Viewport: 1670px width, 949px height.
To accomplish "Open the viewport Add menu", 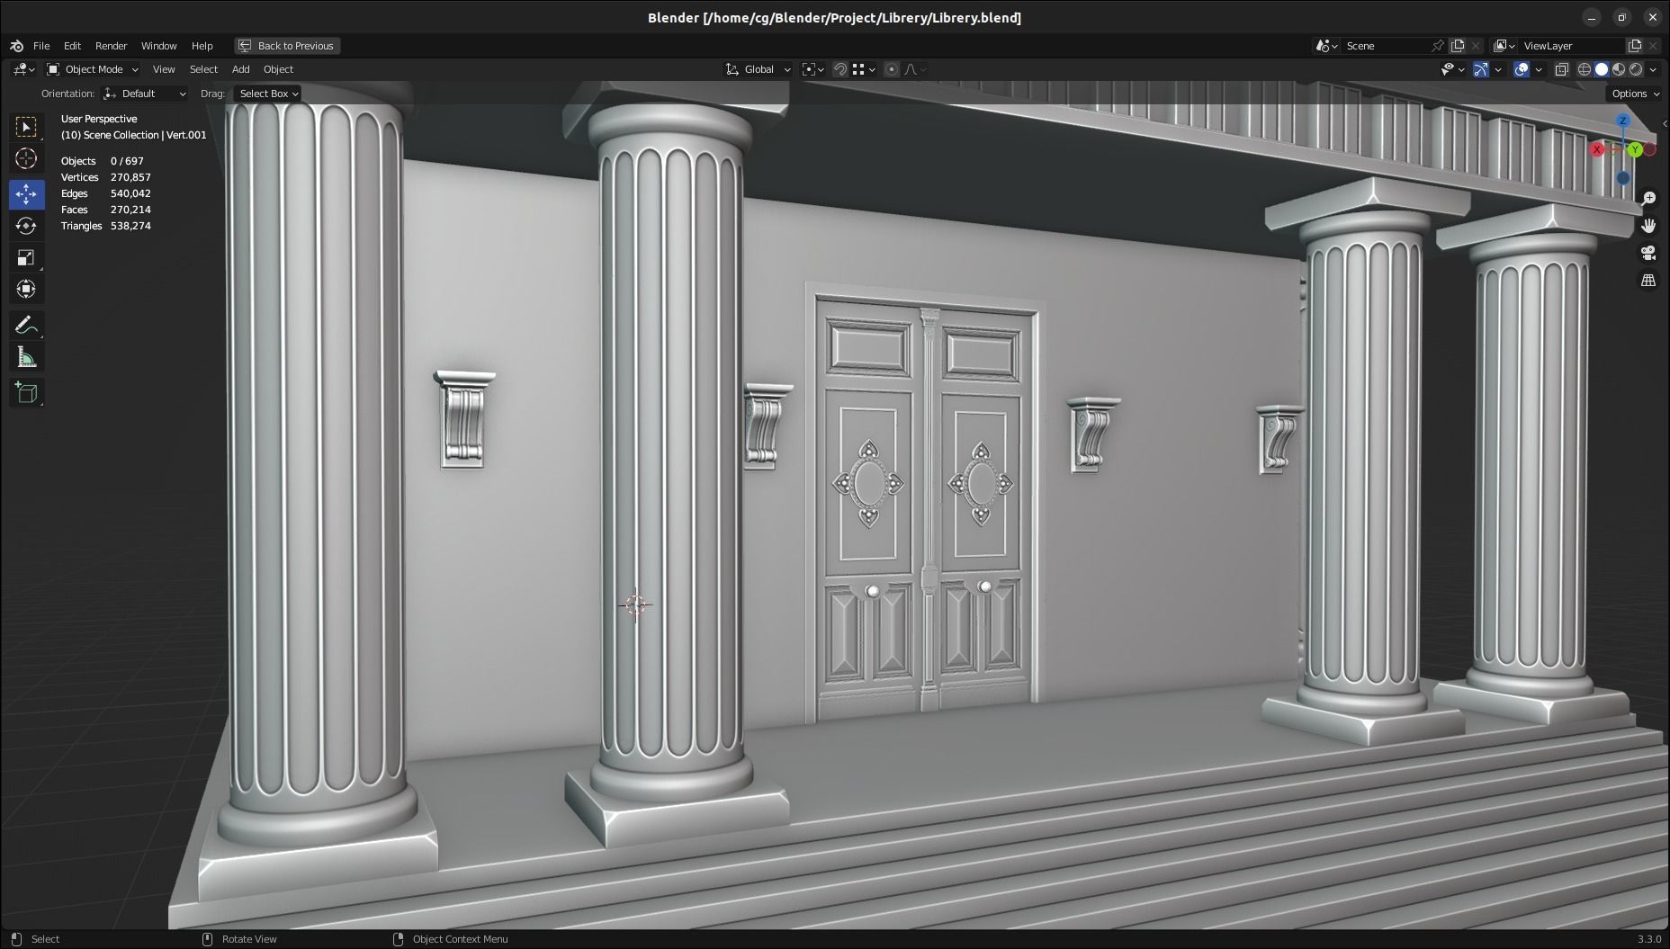I will point(240,69).
